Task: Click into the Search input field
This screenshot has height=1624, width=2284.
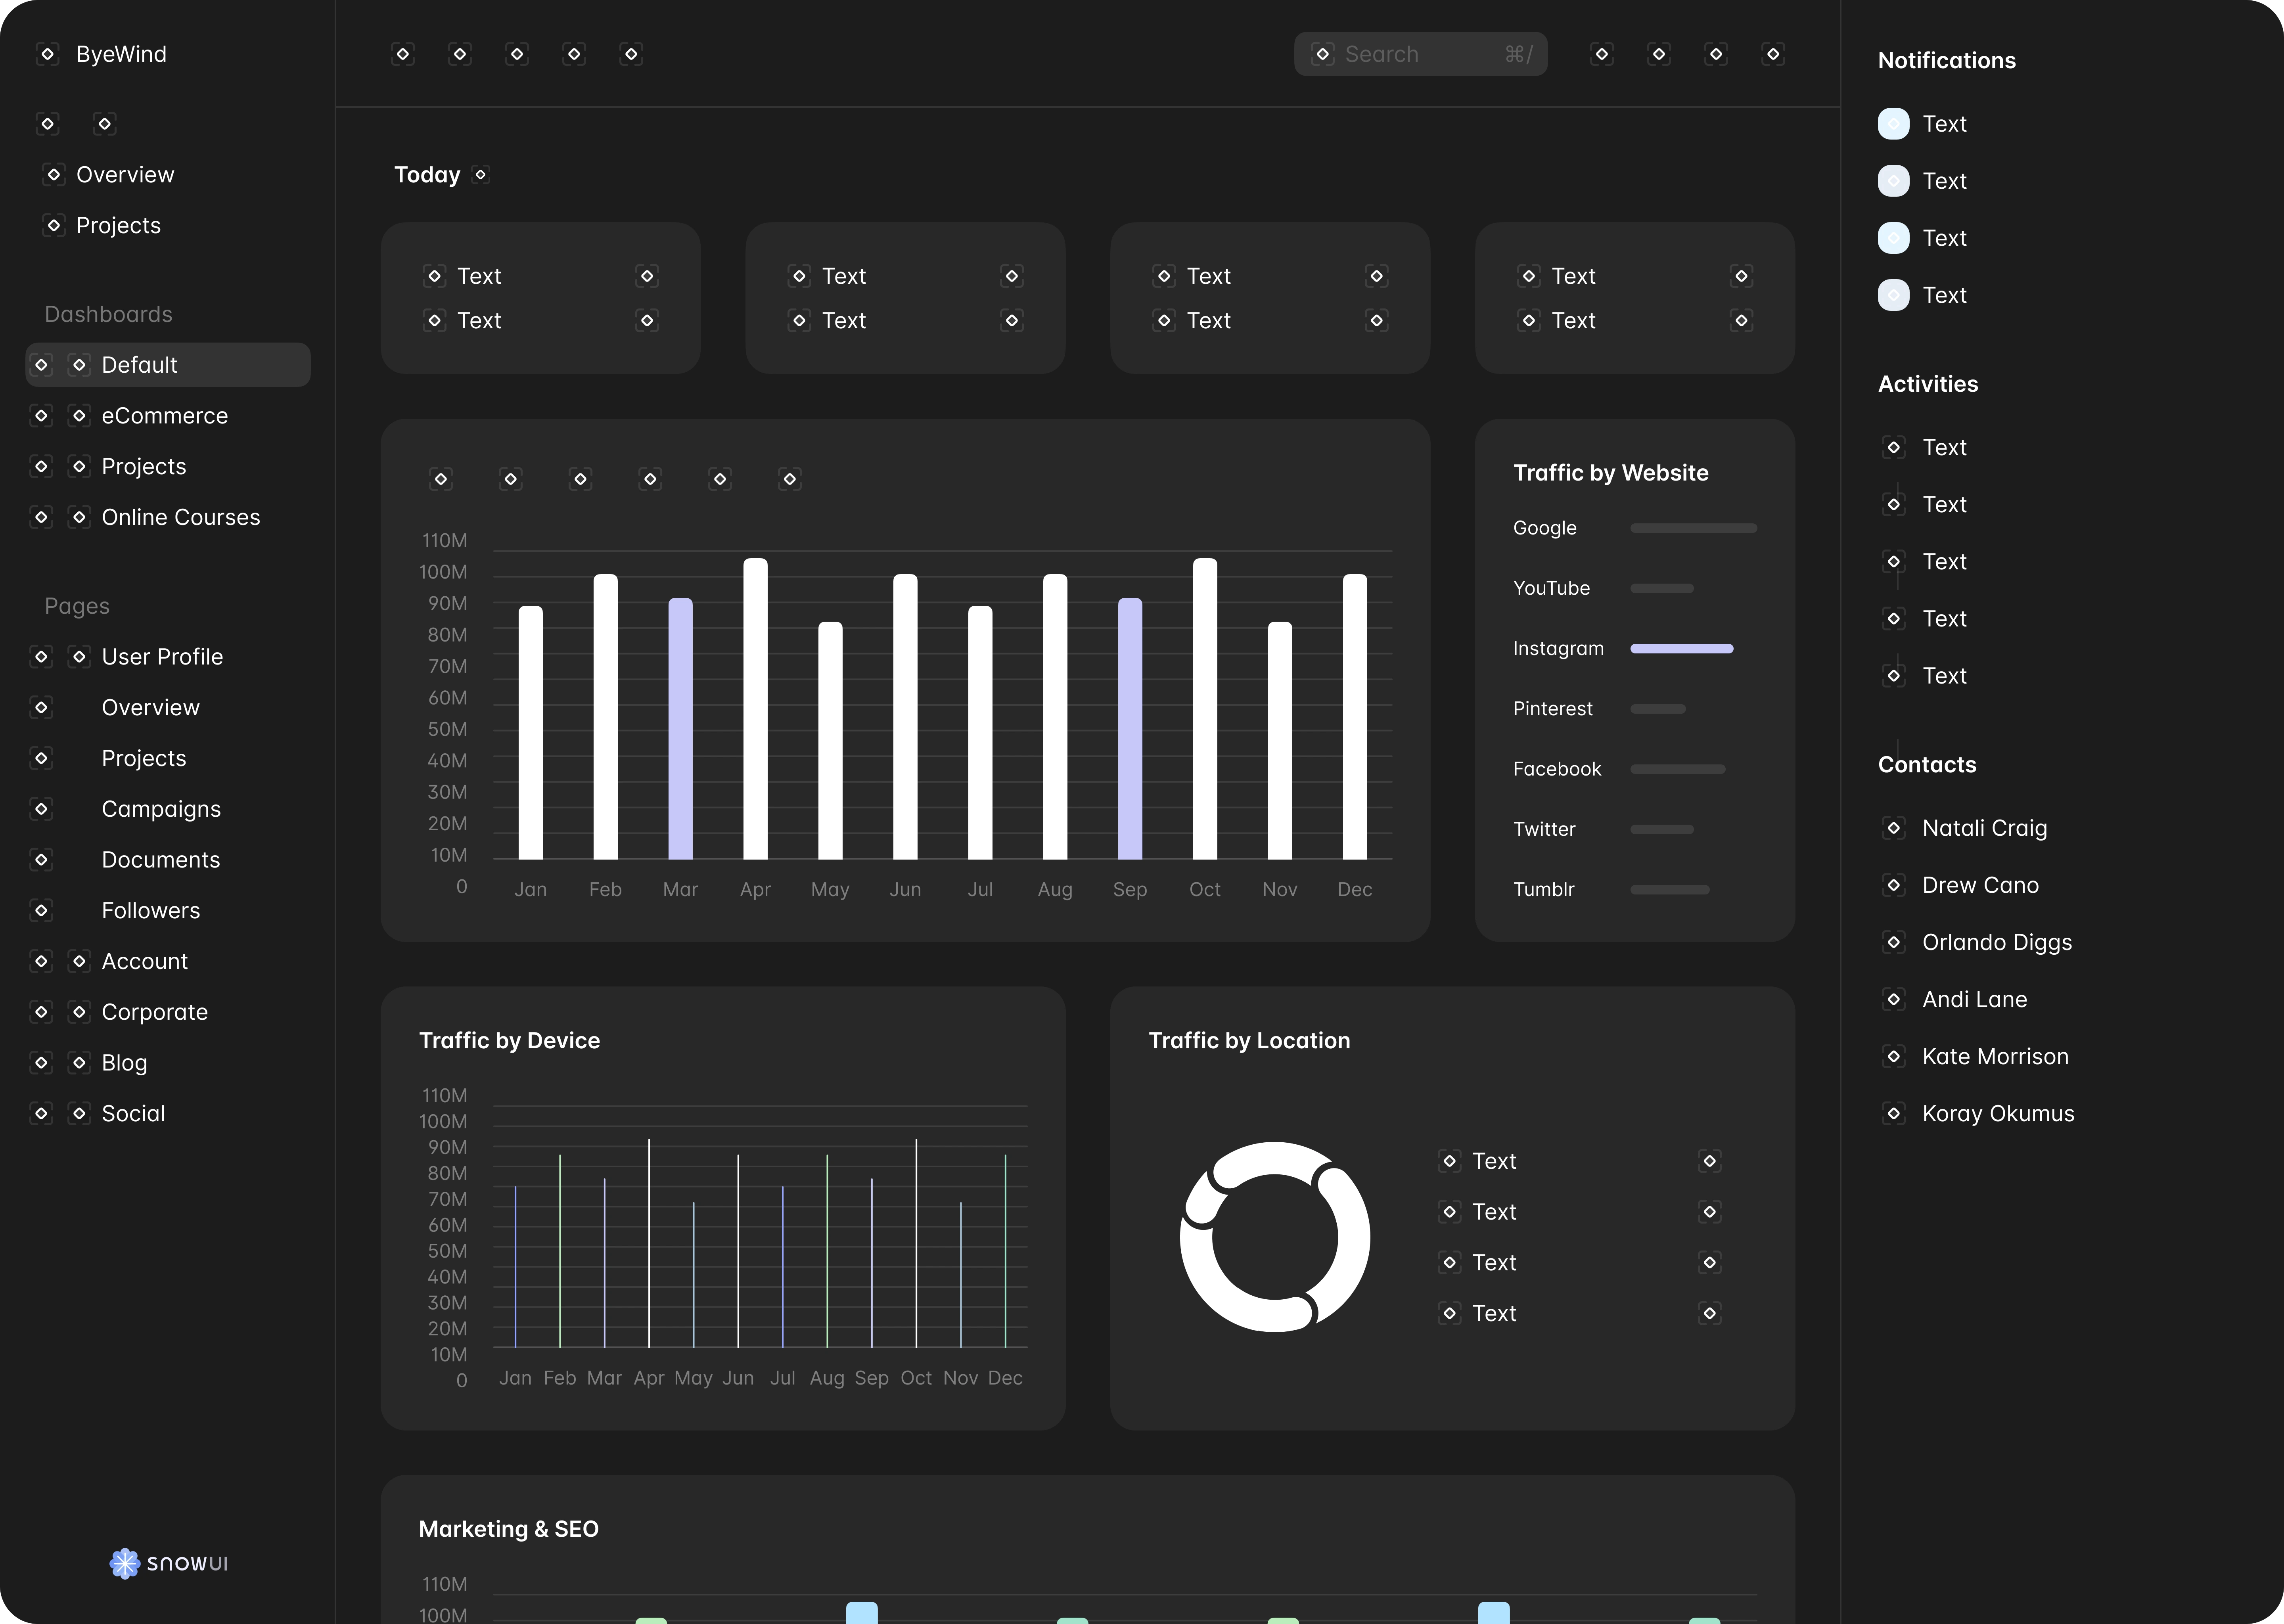Action: pyautogui.click(x=1420, y=54)
